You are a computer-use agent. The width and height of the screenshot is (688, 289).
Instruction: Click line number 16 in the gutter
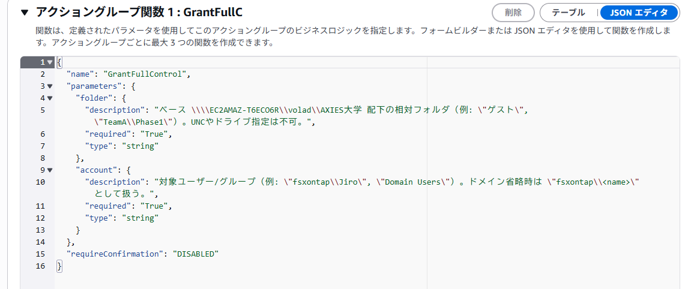click(x=40, y=266)
